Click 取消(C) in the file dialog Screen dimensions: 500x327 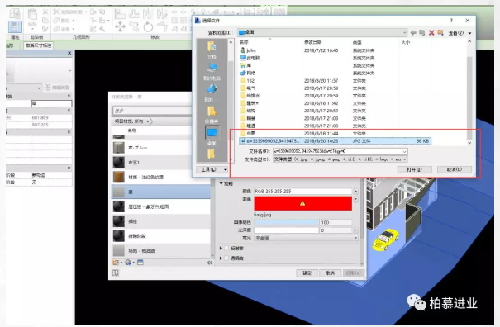tap(454, 169)
